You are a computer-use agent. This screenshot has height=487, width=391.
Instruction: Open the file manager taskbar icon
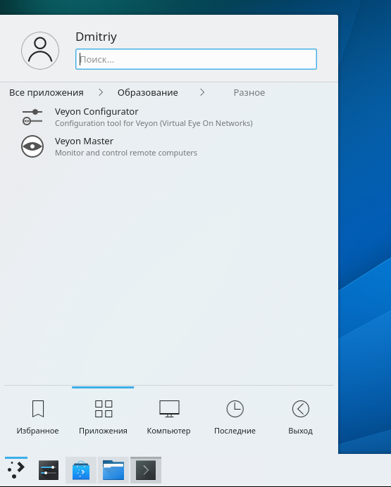[x=113, y=470]
